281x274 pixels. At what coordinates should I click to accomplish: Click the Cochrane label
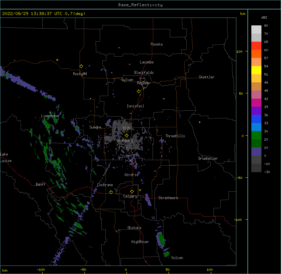(105, 185)
